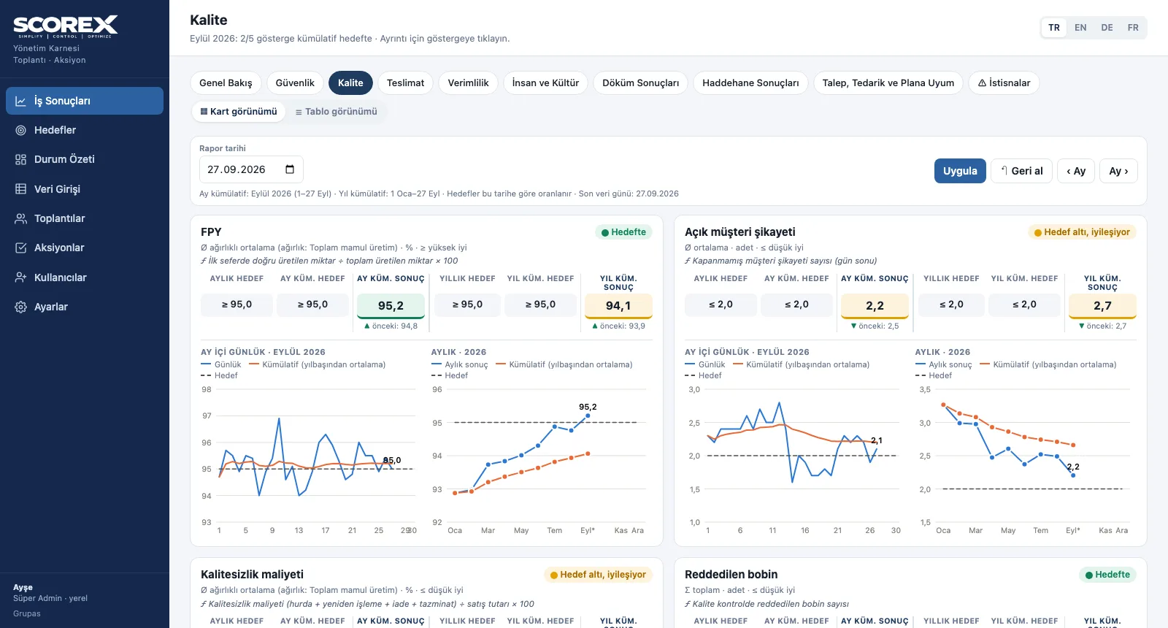This screenshot has width=1168, height=628.
Task: Click the Ayarlar gear icon
Action: tap(20, 307)
